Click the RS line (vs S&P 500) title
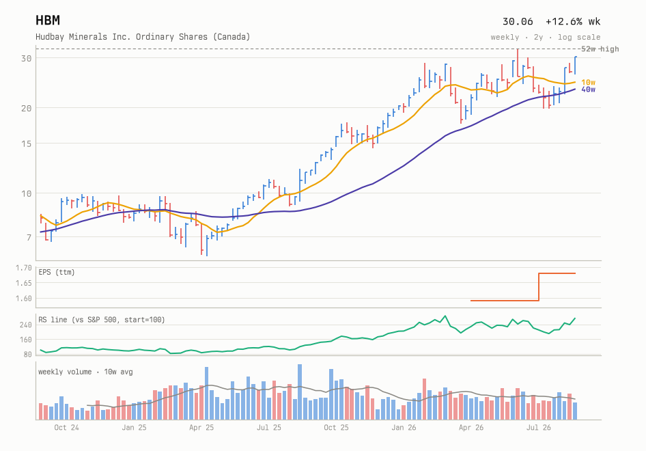Image resolution: width=646 pixels, height=451 pixels. pyautogui.click(x=101, y=320)
